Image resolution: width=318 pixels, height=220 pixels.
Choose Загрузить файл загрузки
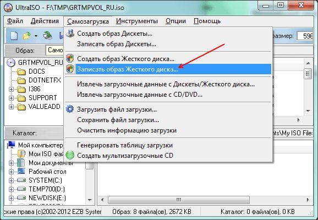(x=168, y=109)
